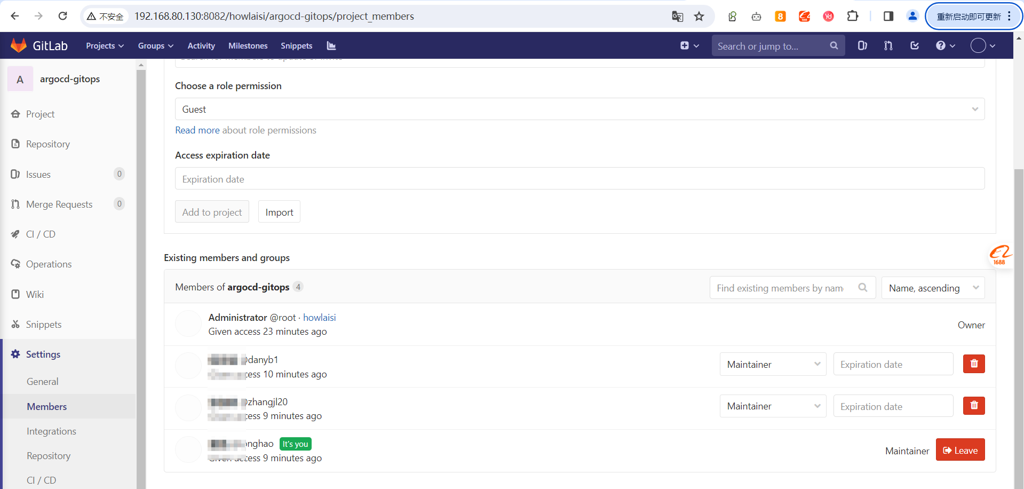
Task: Open the Projects menu in navbar
Action: point(105,46)
